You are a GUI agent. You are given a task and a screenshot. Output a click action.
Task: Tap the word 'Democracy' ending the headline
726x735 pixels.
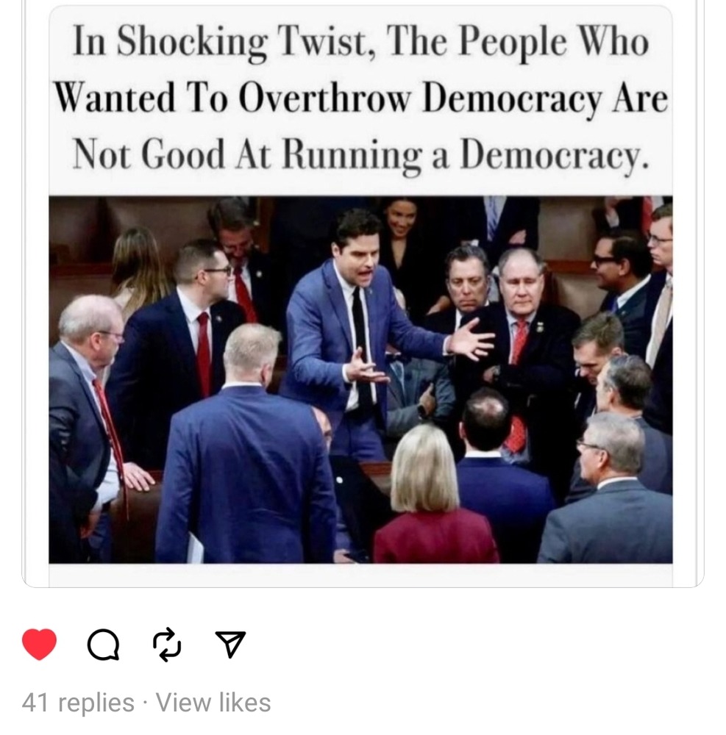(x=555, y=154)
